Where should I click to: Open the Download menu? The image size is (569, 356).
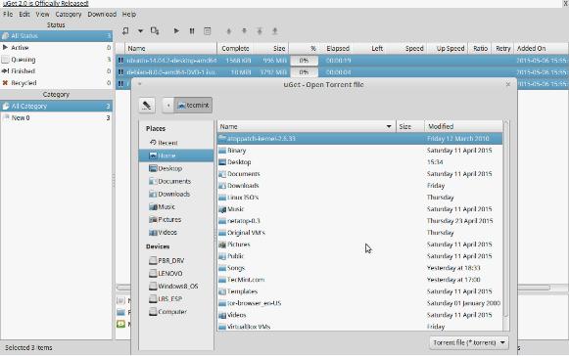pos(102,14)
